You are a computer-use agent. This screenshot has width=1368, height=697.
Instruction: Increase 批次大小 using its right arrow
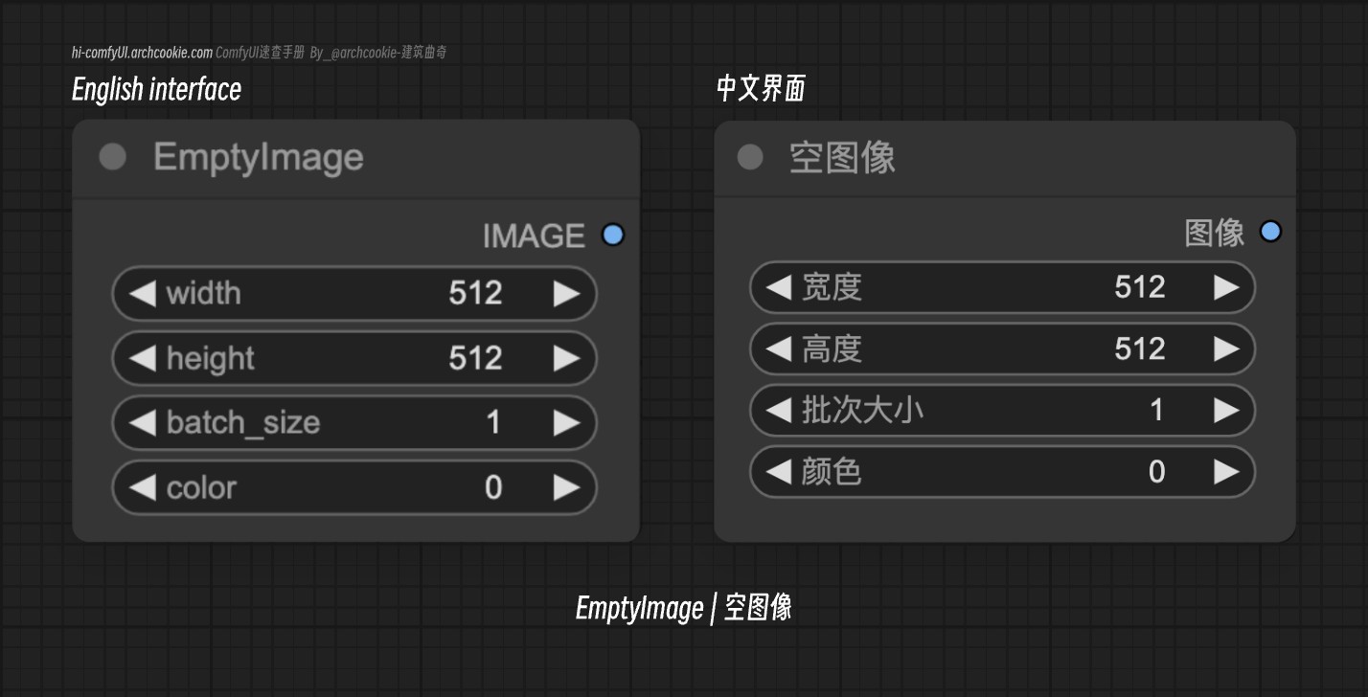(x=1226, y=410)
